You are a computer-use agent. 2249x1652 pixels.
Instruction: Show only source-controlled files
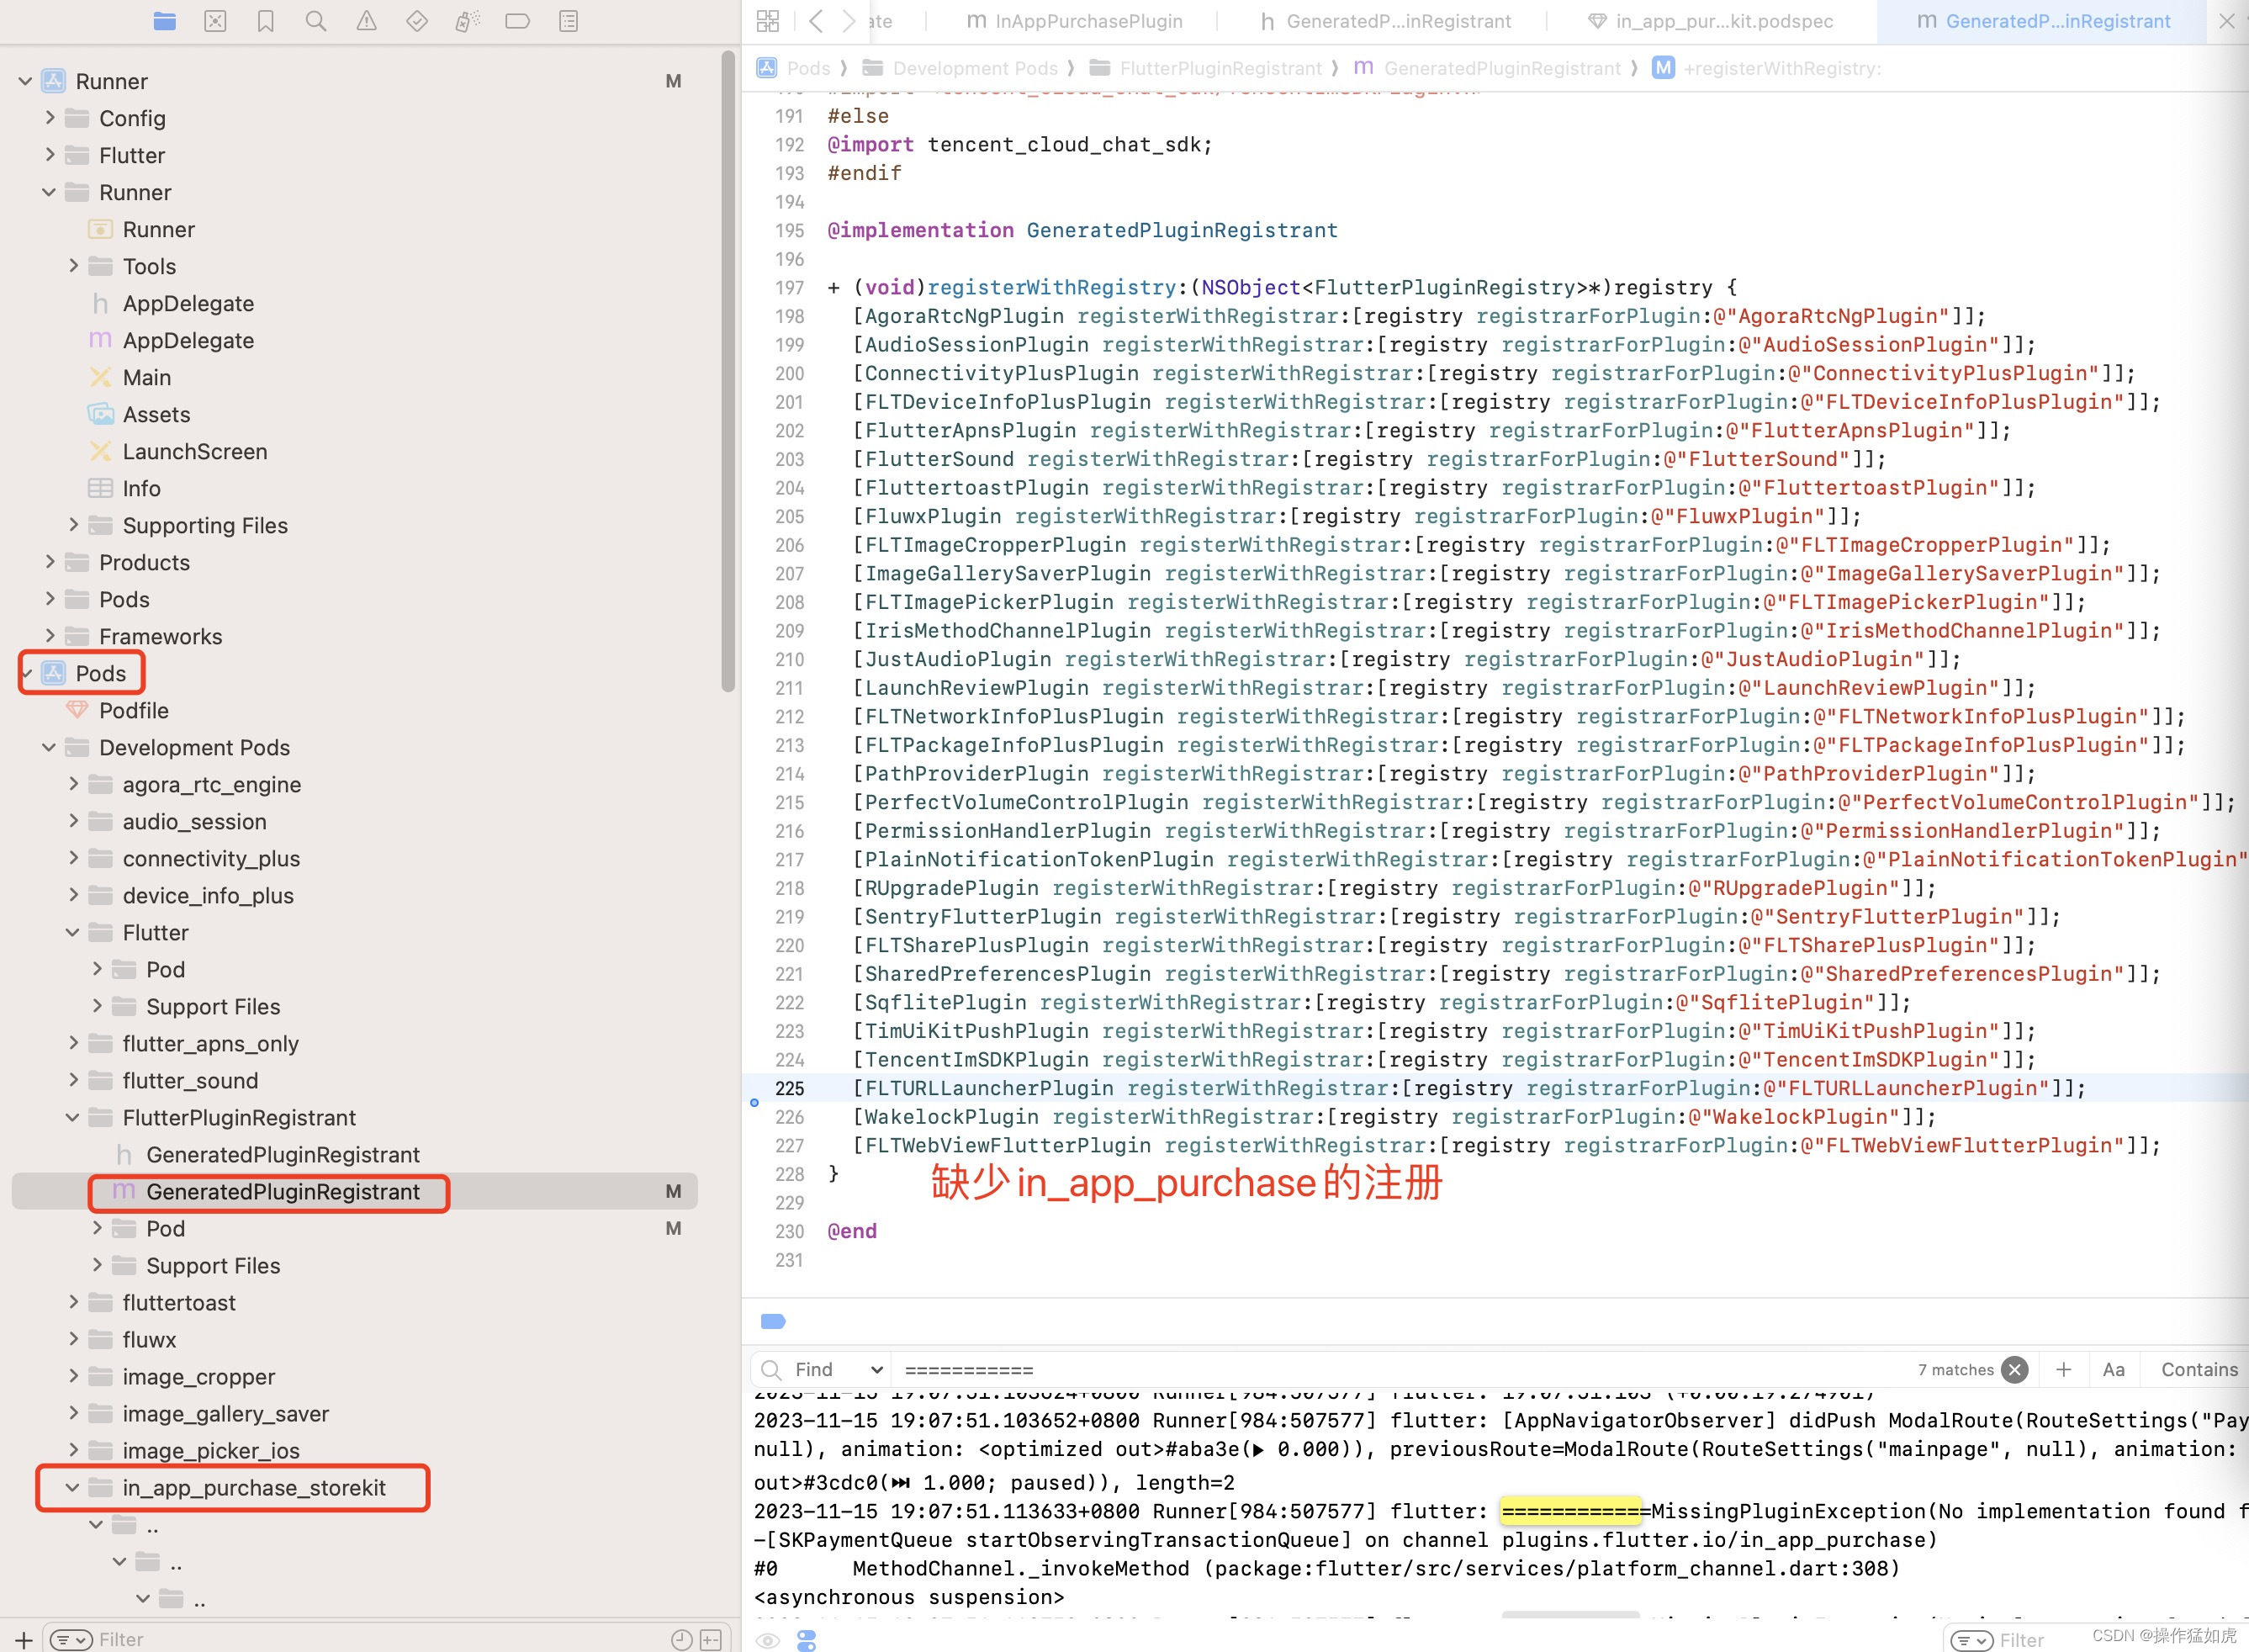coord(711,1639)
